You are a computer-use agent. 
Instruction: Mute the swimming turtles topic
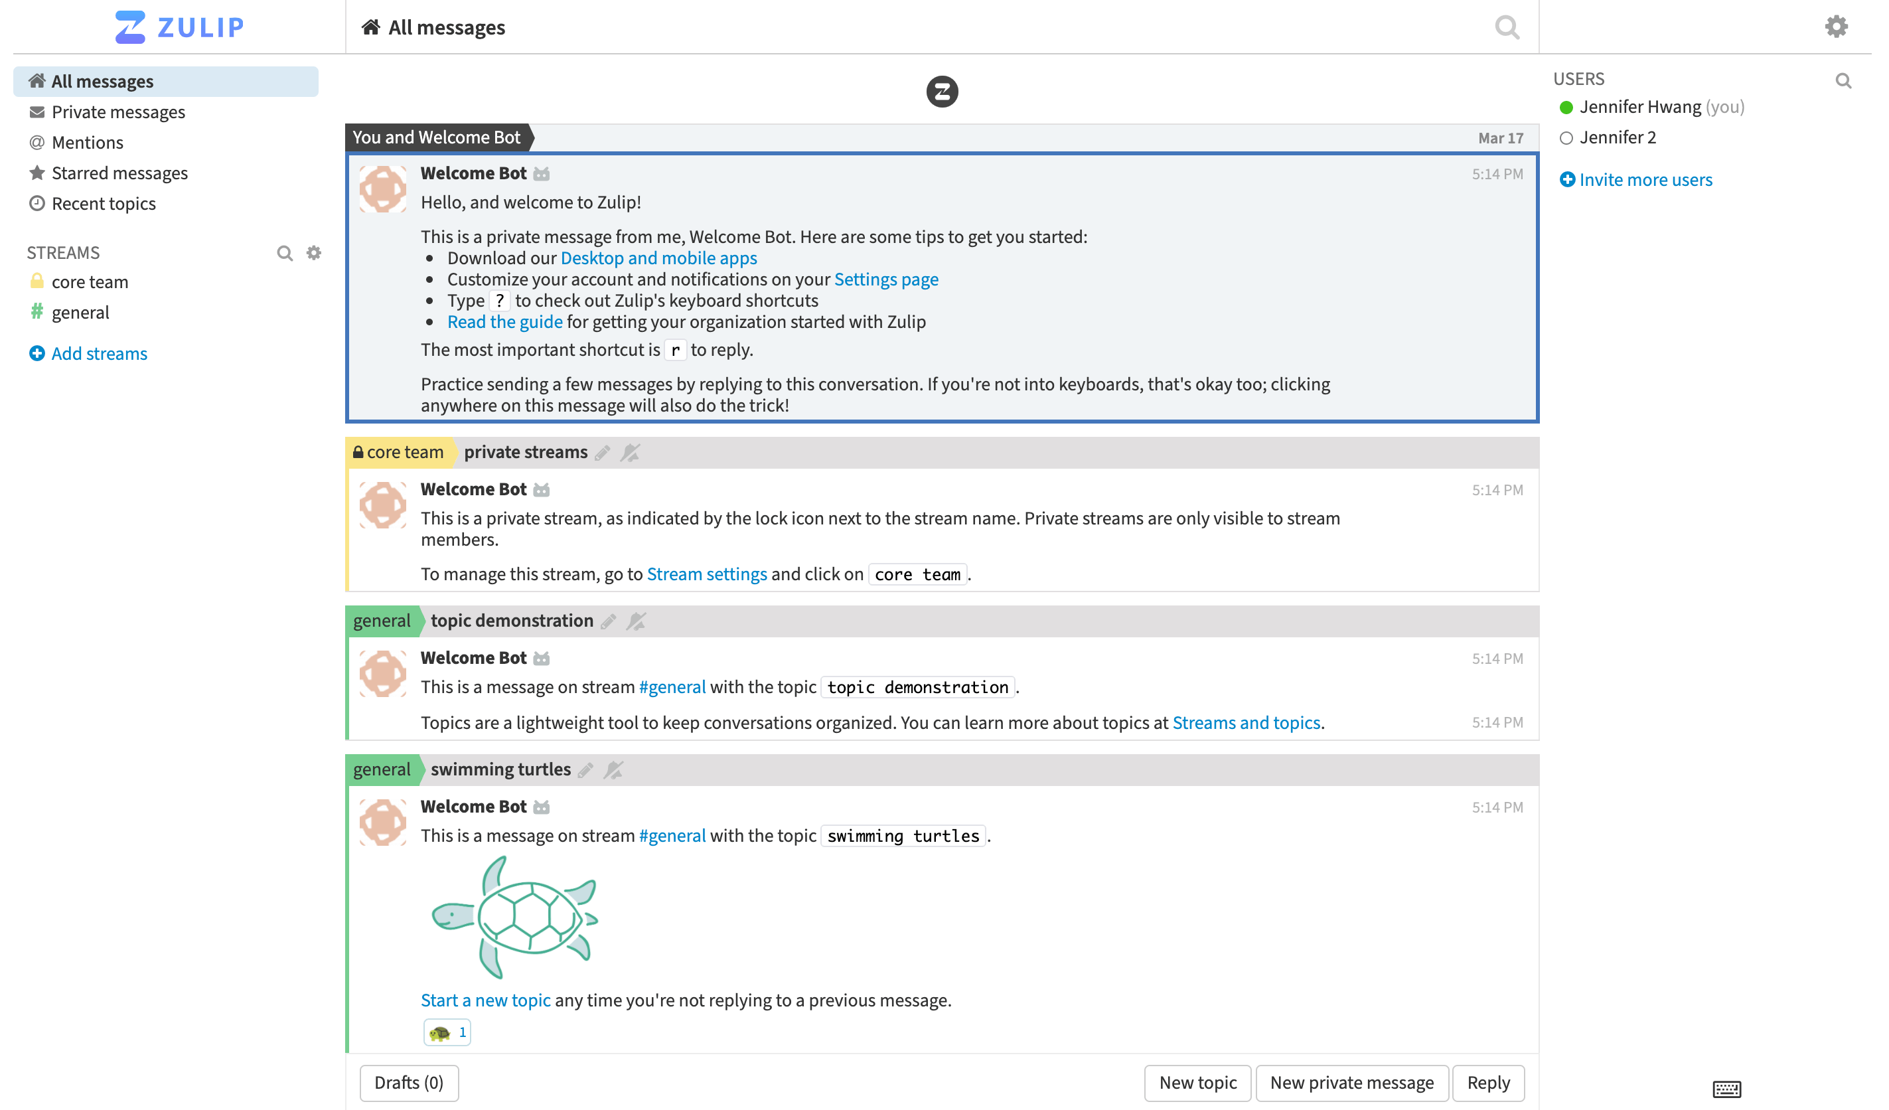click(x=613, y=769)
